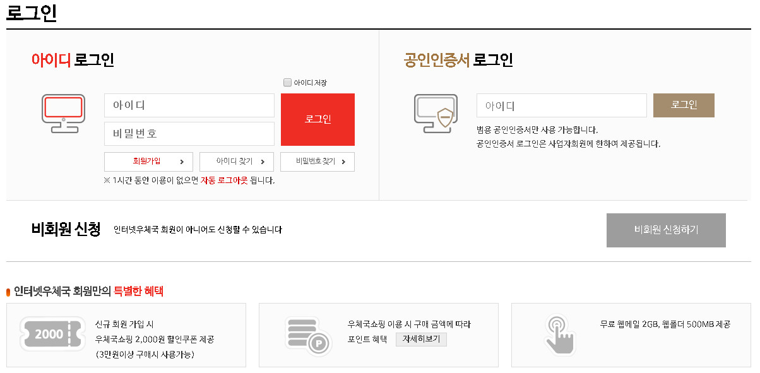Image resolution: width=760 pixels, height=373 pixels.
Task: Expand 아이디 찾기 with its chevron
Action: [236, 162]
